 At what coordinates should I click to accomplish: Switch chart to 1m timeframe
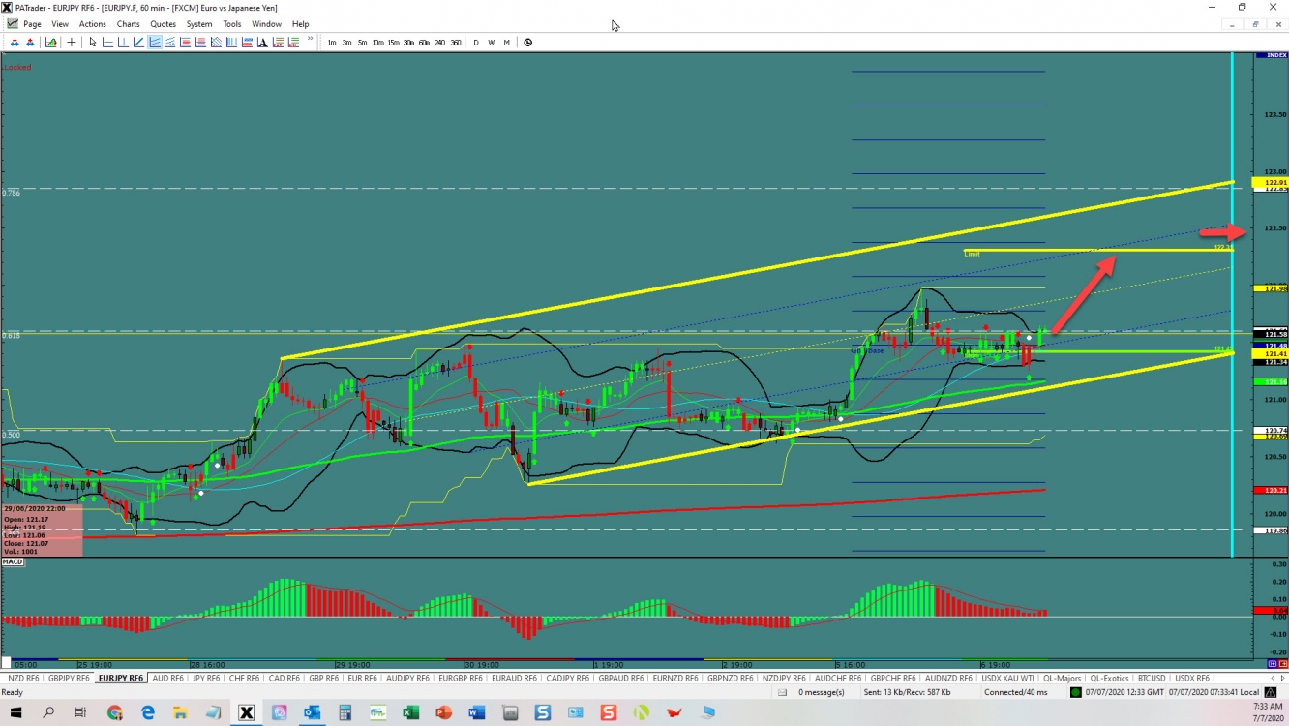(x=332, y=43)
